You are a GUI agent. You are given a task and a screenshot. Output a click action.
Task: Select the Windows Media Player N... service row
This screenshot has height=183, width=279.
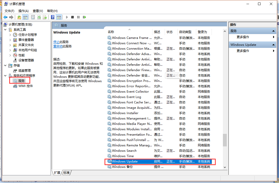pos(159,124)
